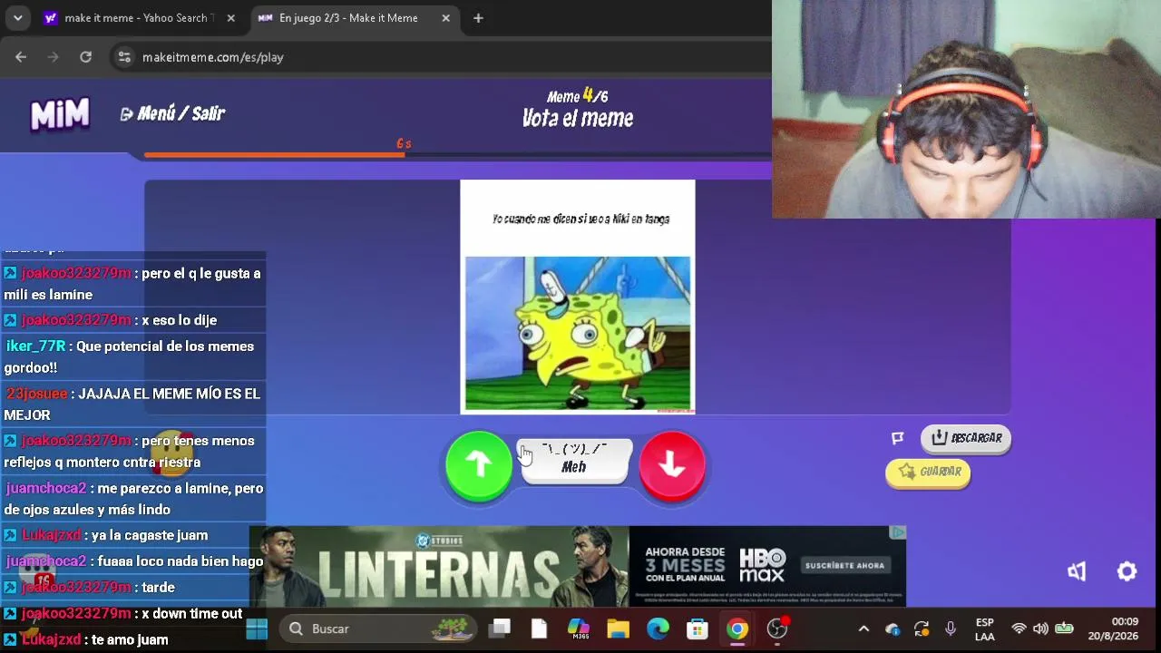
Task: Switch to the Yahoo Search tab
Action: point(139,18)
